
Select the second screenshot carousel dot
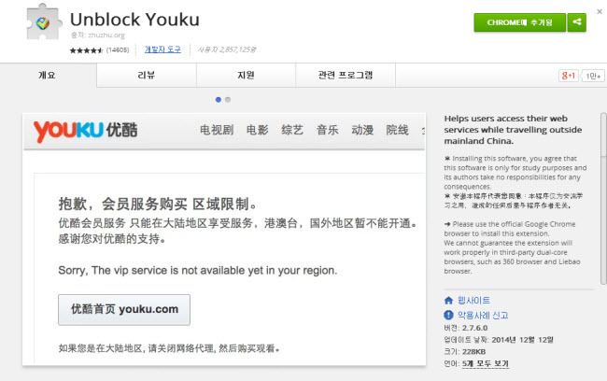(228, 98)
